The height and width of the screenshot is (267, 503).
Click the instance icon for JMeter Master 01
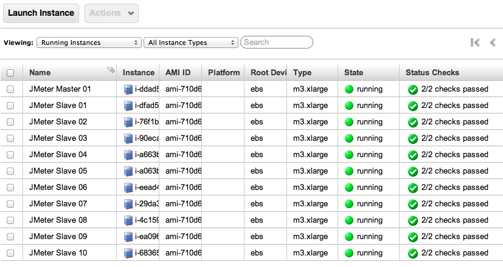(x=128, y=89)
